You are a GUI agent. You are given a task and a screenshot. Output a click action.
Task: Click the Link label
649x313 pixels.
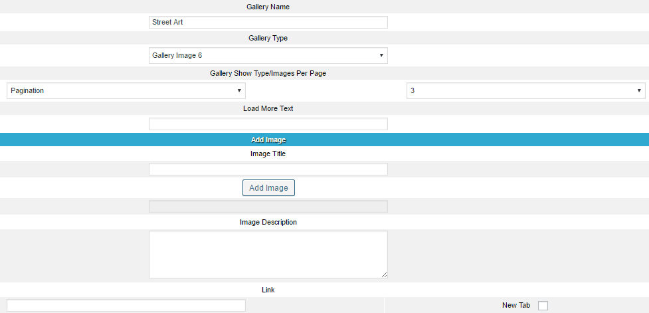point(268,290)
